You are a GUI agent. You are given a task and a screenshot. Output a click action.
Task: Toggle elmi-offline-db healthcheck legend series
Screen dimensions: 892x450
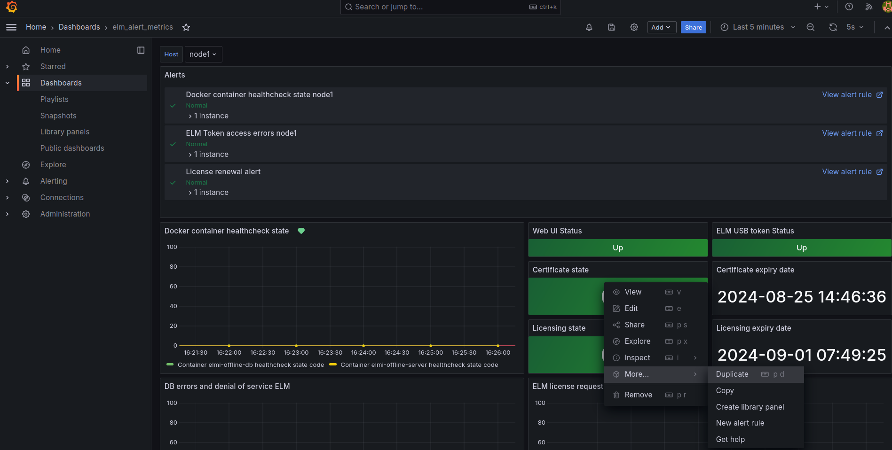pyautogui.click(x=250, y=365)
